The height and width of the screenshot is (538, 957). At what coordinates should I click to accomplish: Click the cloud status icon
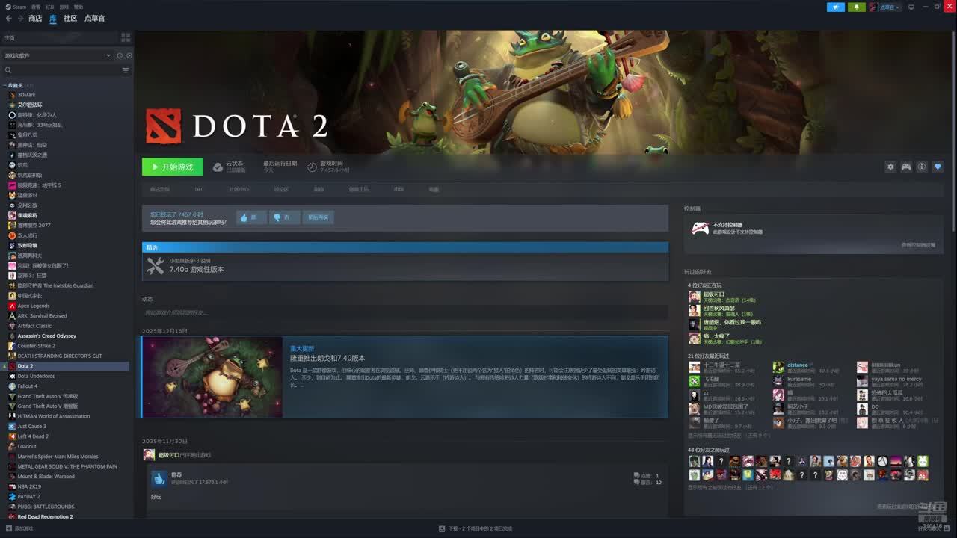tap(218, 167)
